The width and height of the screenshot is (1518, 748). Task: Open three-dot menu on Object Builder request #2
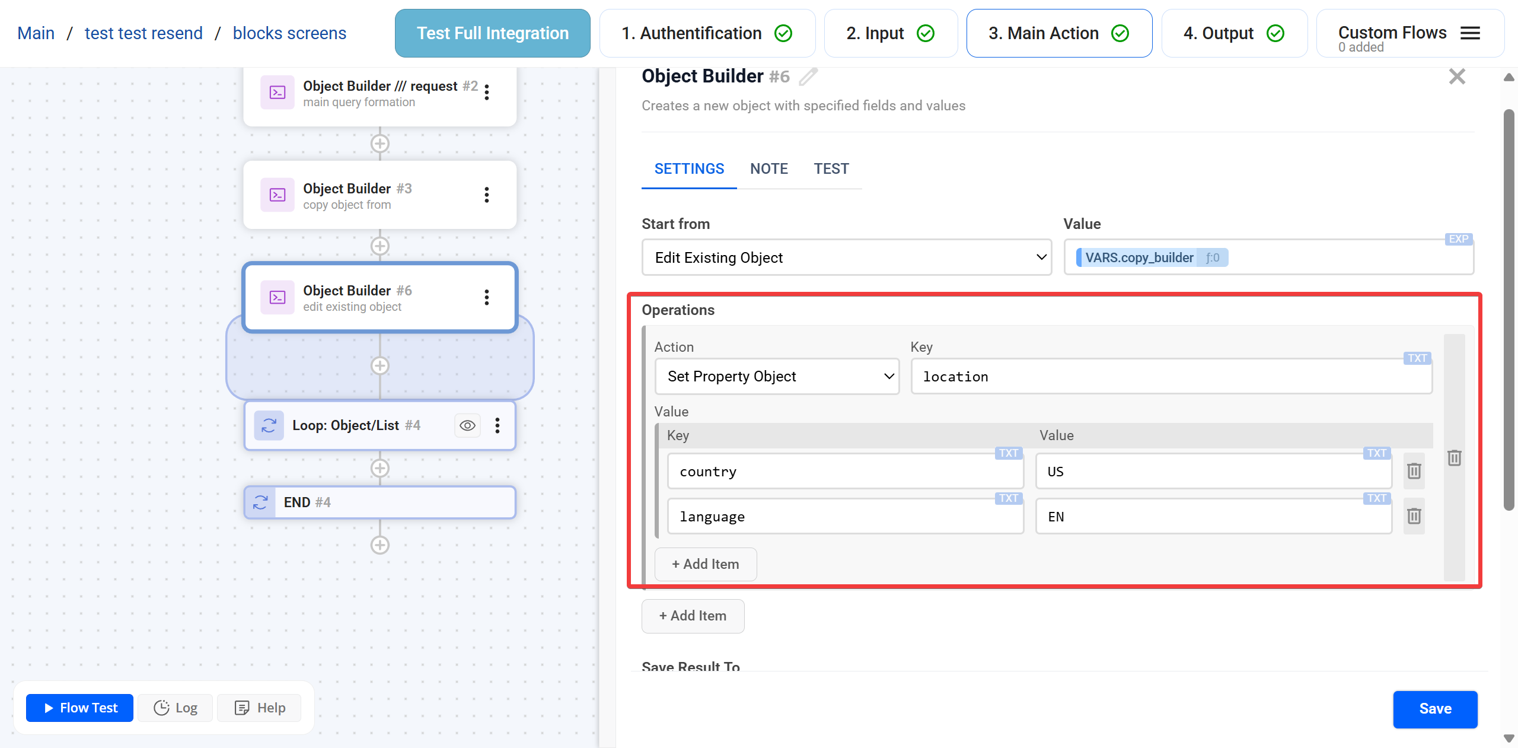486,93
